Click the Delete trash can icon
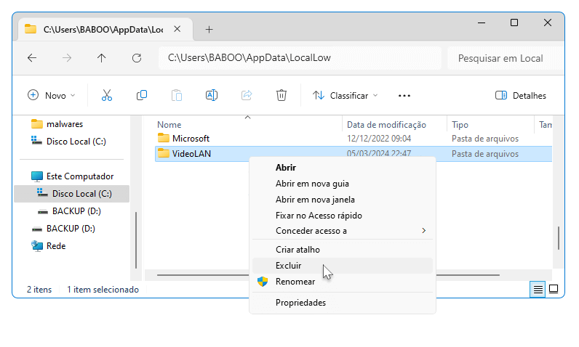This screenshot has width=579, height=347. coord(281,95)
